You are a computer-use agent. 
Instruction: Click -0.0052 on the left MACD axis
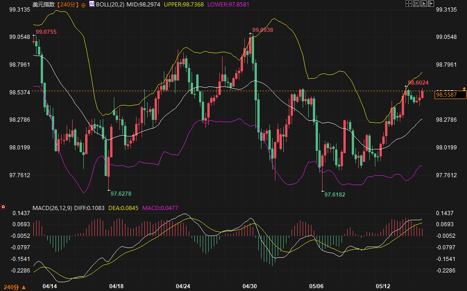click(20, 235)
